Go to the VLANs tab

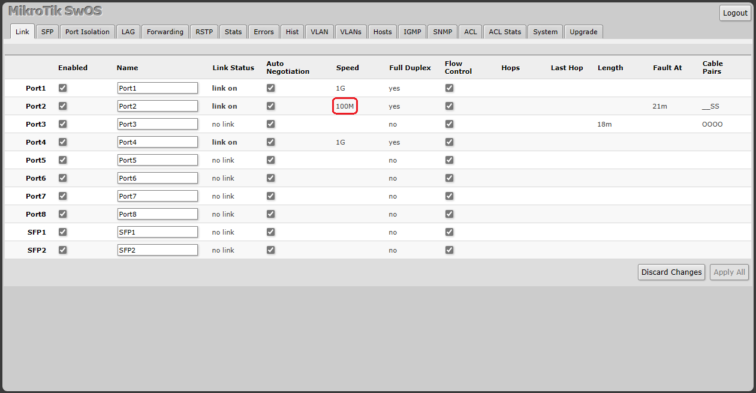click(351, 32)
